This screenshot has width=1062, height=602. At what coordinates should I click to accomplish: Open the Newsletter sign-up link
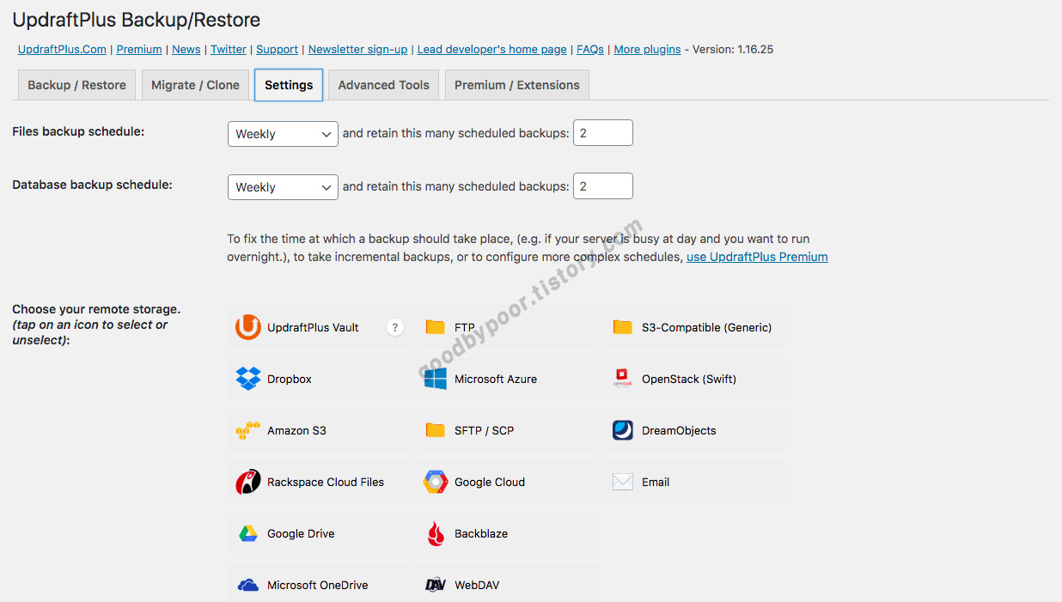click(x=357, y=49)
